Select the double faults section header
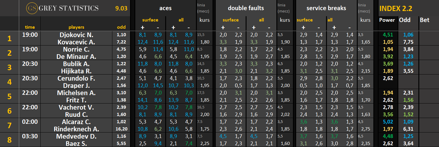This screenshot has width=439, height=147. 246,8
